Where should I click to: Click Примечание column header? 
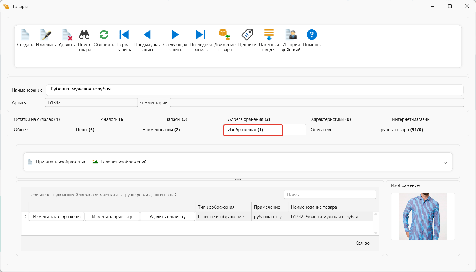(x=270, y=207)
